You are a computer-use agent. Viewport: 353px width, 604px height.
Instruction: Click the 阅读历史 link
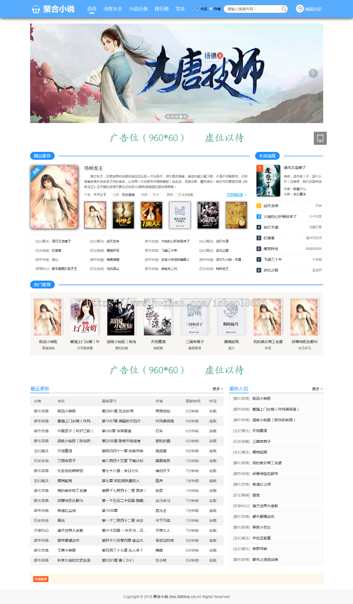tap(313, 9)
